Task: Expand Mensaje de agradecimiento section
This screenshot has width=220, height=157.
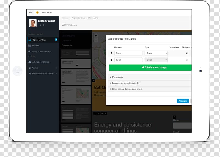Action: point(150,83)
